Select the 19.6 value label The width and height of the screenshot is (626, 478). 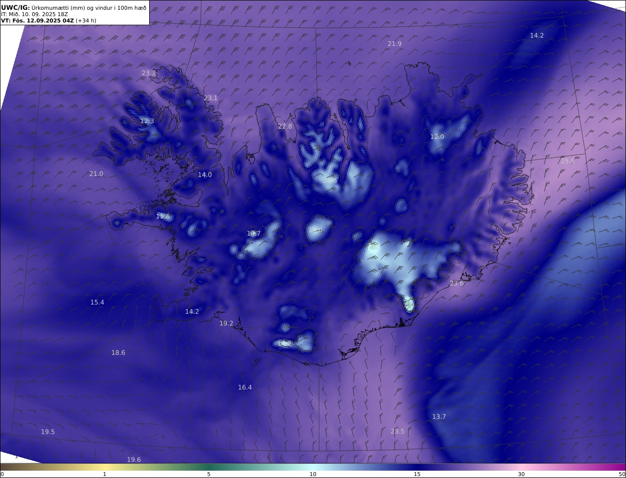[x=134, y=460]
